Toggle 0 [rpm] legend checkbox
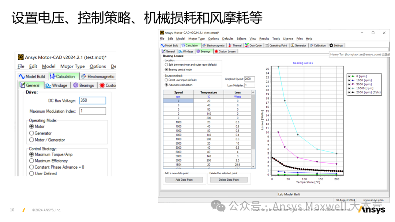Screen dimensions: 395x222 coord(349,76)
